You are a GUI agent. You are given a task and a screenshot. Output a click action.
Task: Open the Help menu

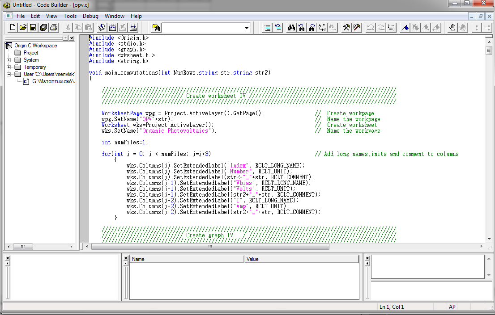136,16
